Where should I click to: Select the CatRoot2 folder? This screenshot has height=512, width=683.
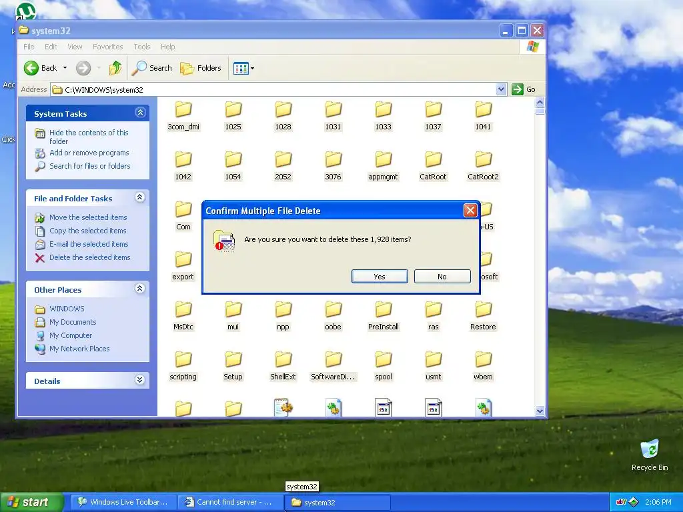[483, 166]
